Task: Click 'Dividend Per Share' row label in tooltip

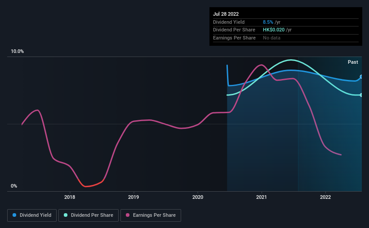Action: pos(234,30)
